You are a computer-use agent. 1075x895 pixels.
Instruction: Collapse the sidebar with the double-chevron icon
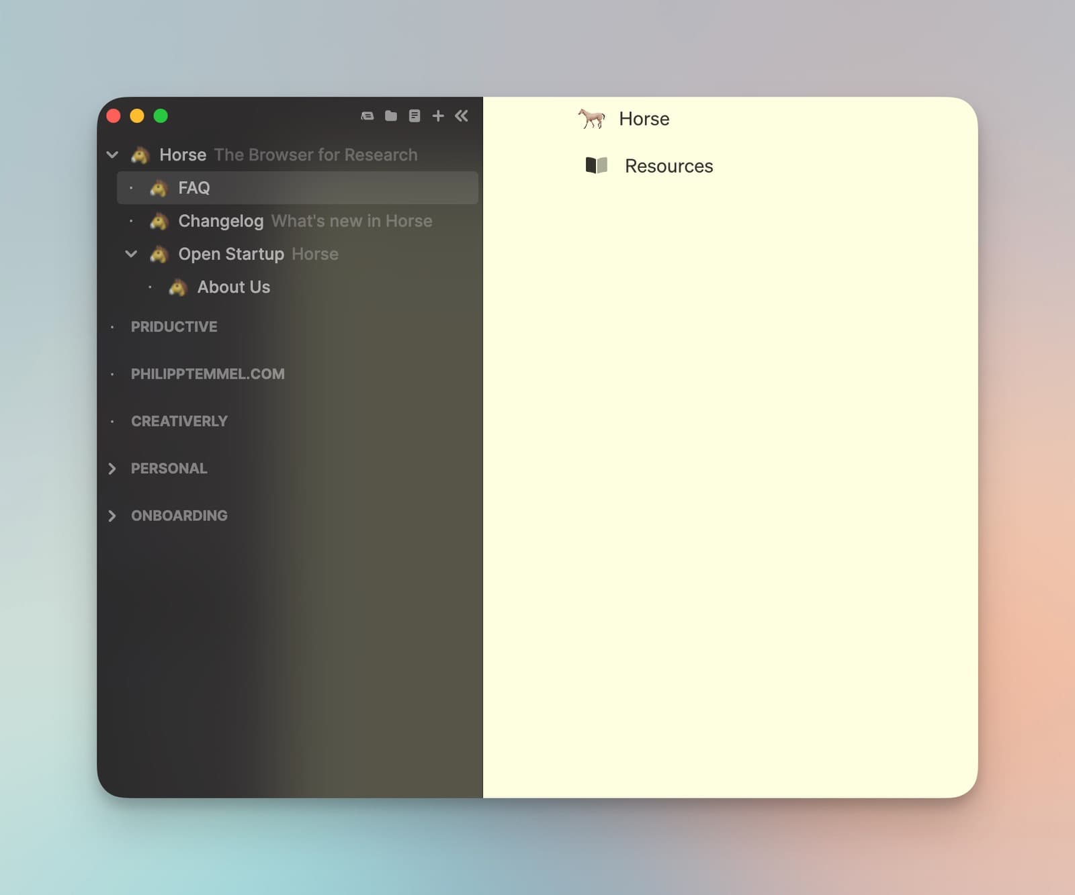[x=462, y=116]
